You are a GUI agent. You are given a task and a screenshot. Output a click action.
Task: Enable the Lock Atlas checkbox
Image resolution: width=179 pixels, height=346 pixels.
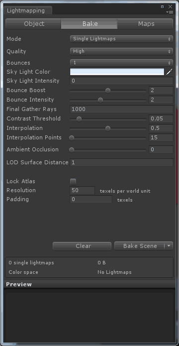73,182
